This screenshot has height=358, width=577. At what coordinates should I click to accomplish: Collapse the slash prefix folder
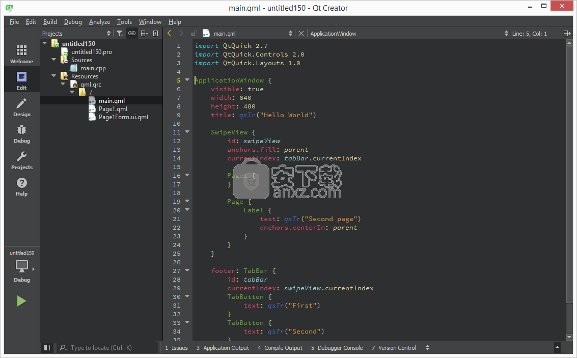[x=72, y=92]
